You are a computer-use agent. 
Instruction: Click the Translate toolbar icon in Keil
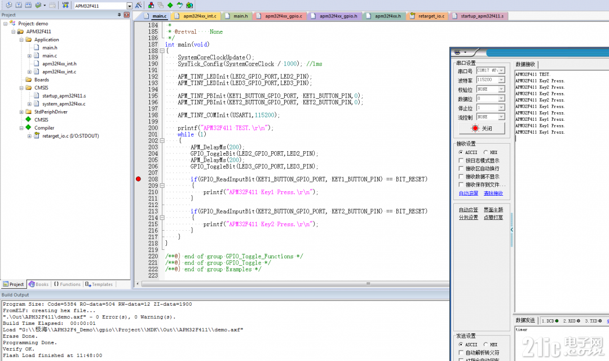point(8,5)
